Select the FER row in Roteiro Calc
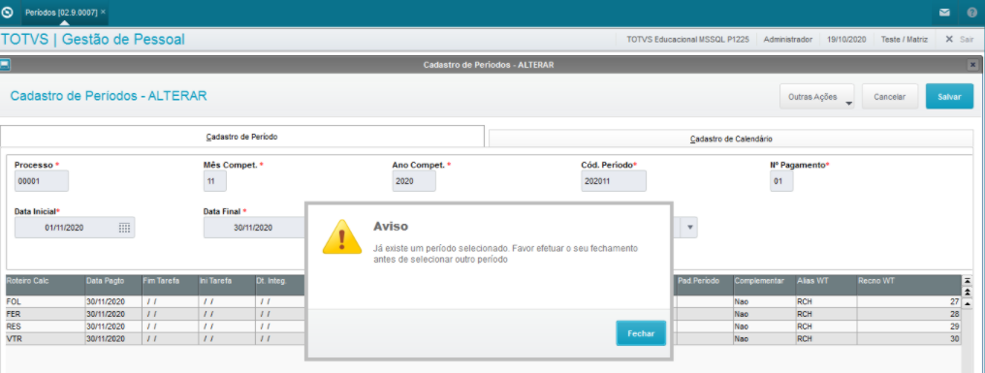Viewport: 985px width, 373px height. tap(46, 313)
